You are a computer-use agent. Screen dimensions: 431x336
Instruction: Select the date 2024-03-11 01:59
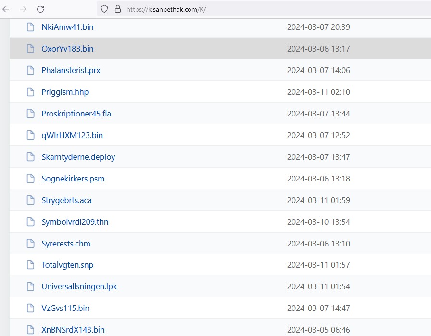pyautogui.click(x=318, y=200)
